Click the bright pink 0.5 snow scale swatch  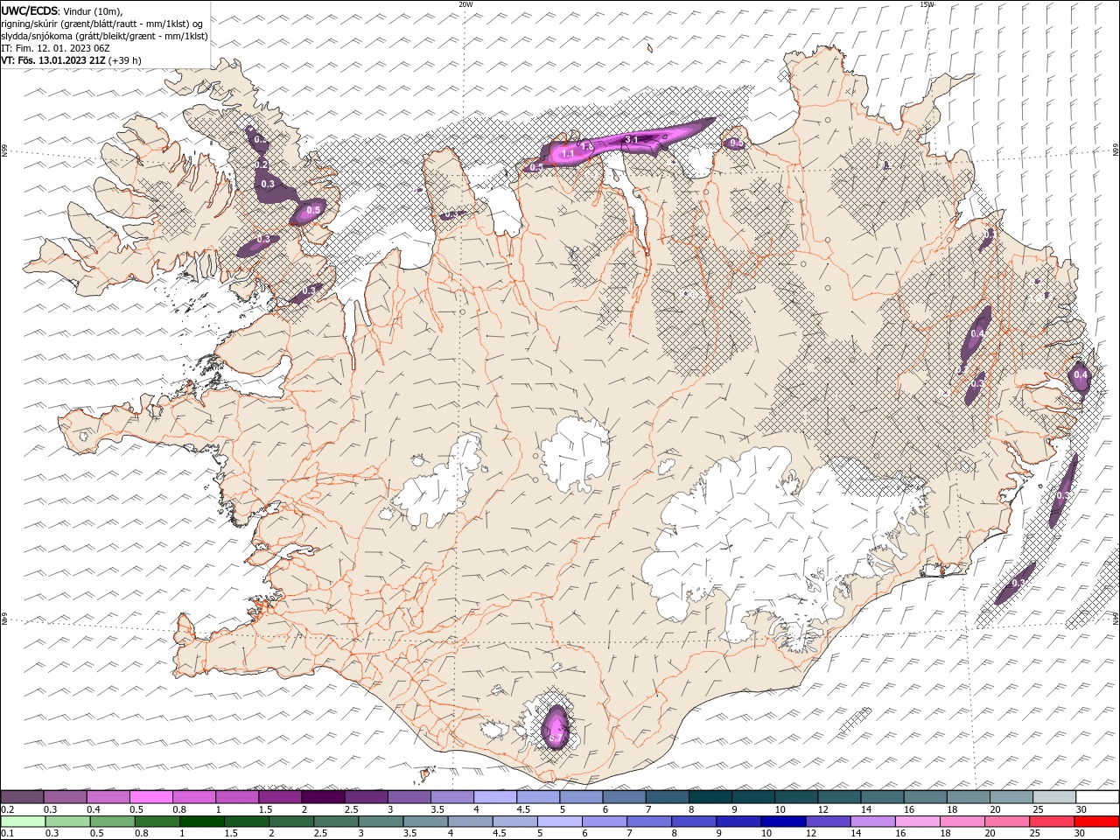point(150,797)
